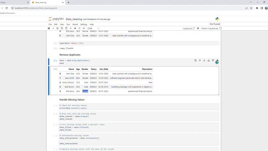Restart kernel and run all cells icon
Screen dimensions: 268x151
coord(84,28)
